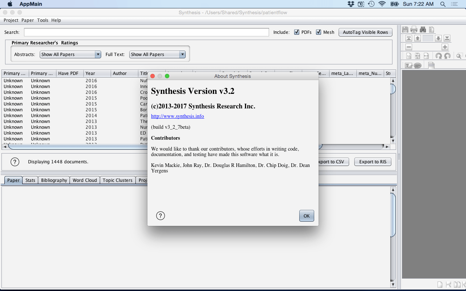Open the AppMain application menu
This screenshot has width=466, height=291.
pyautogui.click(x=31, y=4)
